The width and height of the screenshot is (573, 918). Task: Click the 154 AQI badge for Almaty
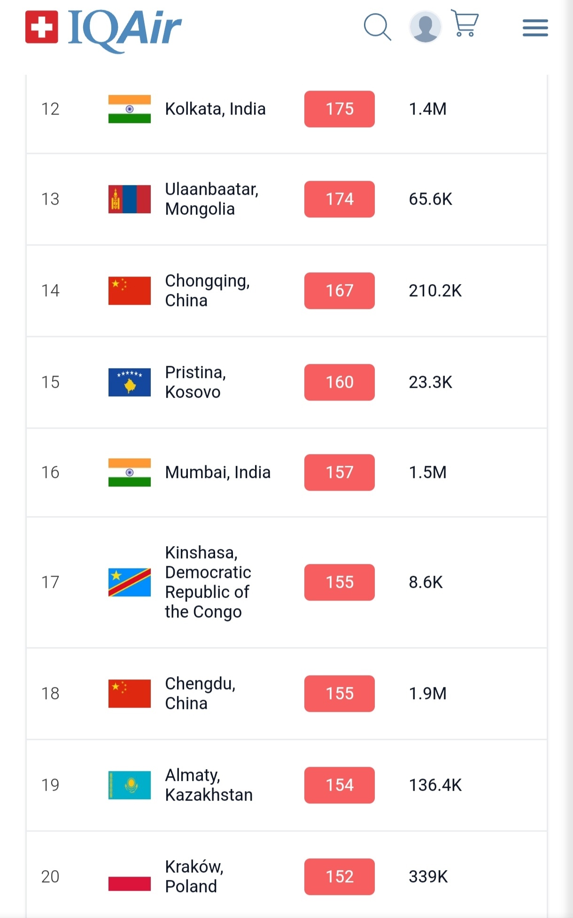click(339, 785)
